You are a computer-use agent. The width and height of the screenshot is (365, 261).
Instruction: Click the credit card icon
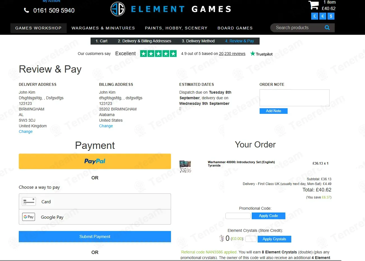pos(29,201)
